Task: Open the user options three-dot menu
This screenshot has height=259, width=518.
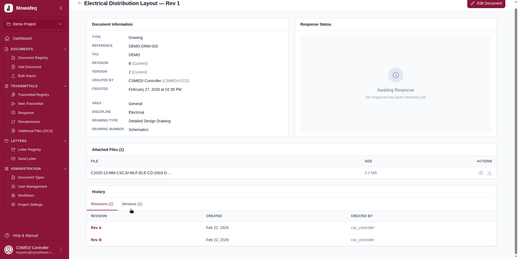Action: click(x=61, y=250)
